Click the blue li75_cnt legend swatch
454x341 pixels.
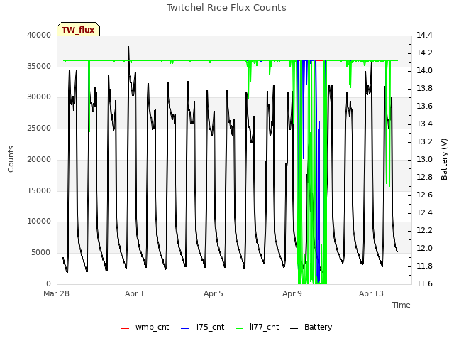(184, 328)
